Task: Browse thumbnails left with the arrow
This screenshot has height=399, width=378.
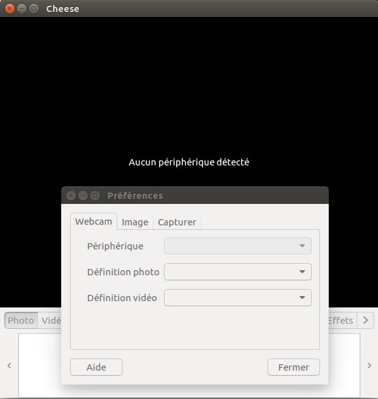Action: click(x=9, y=366)
